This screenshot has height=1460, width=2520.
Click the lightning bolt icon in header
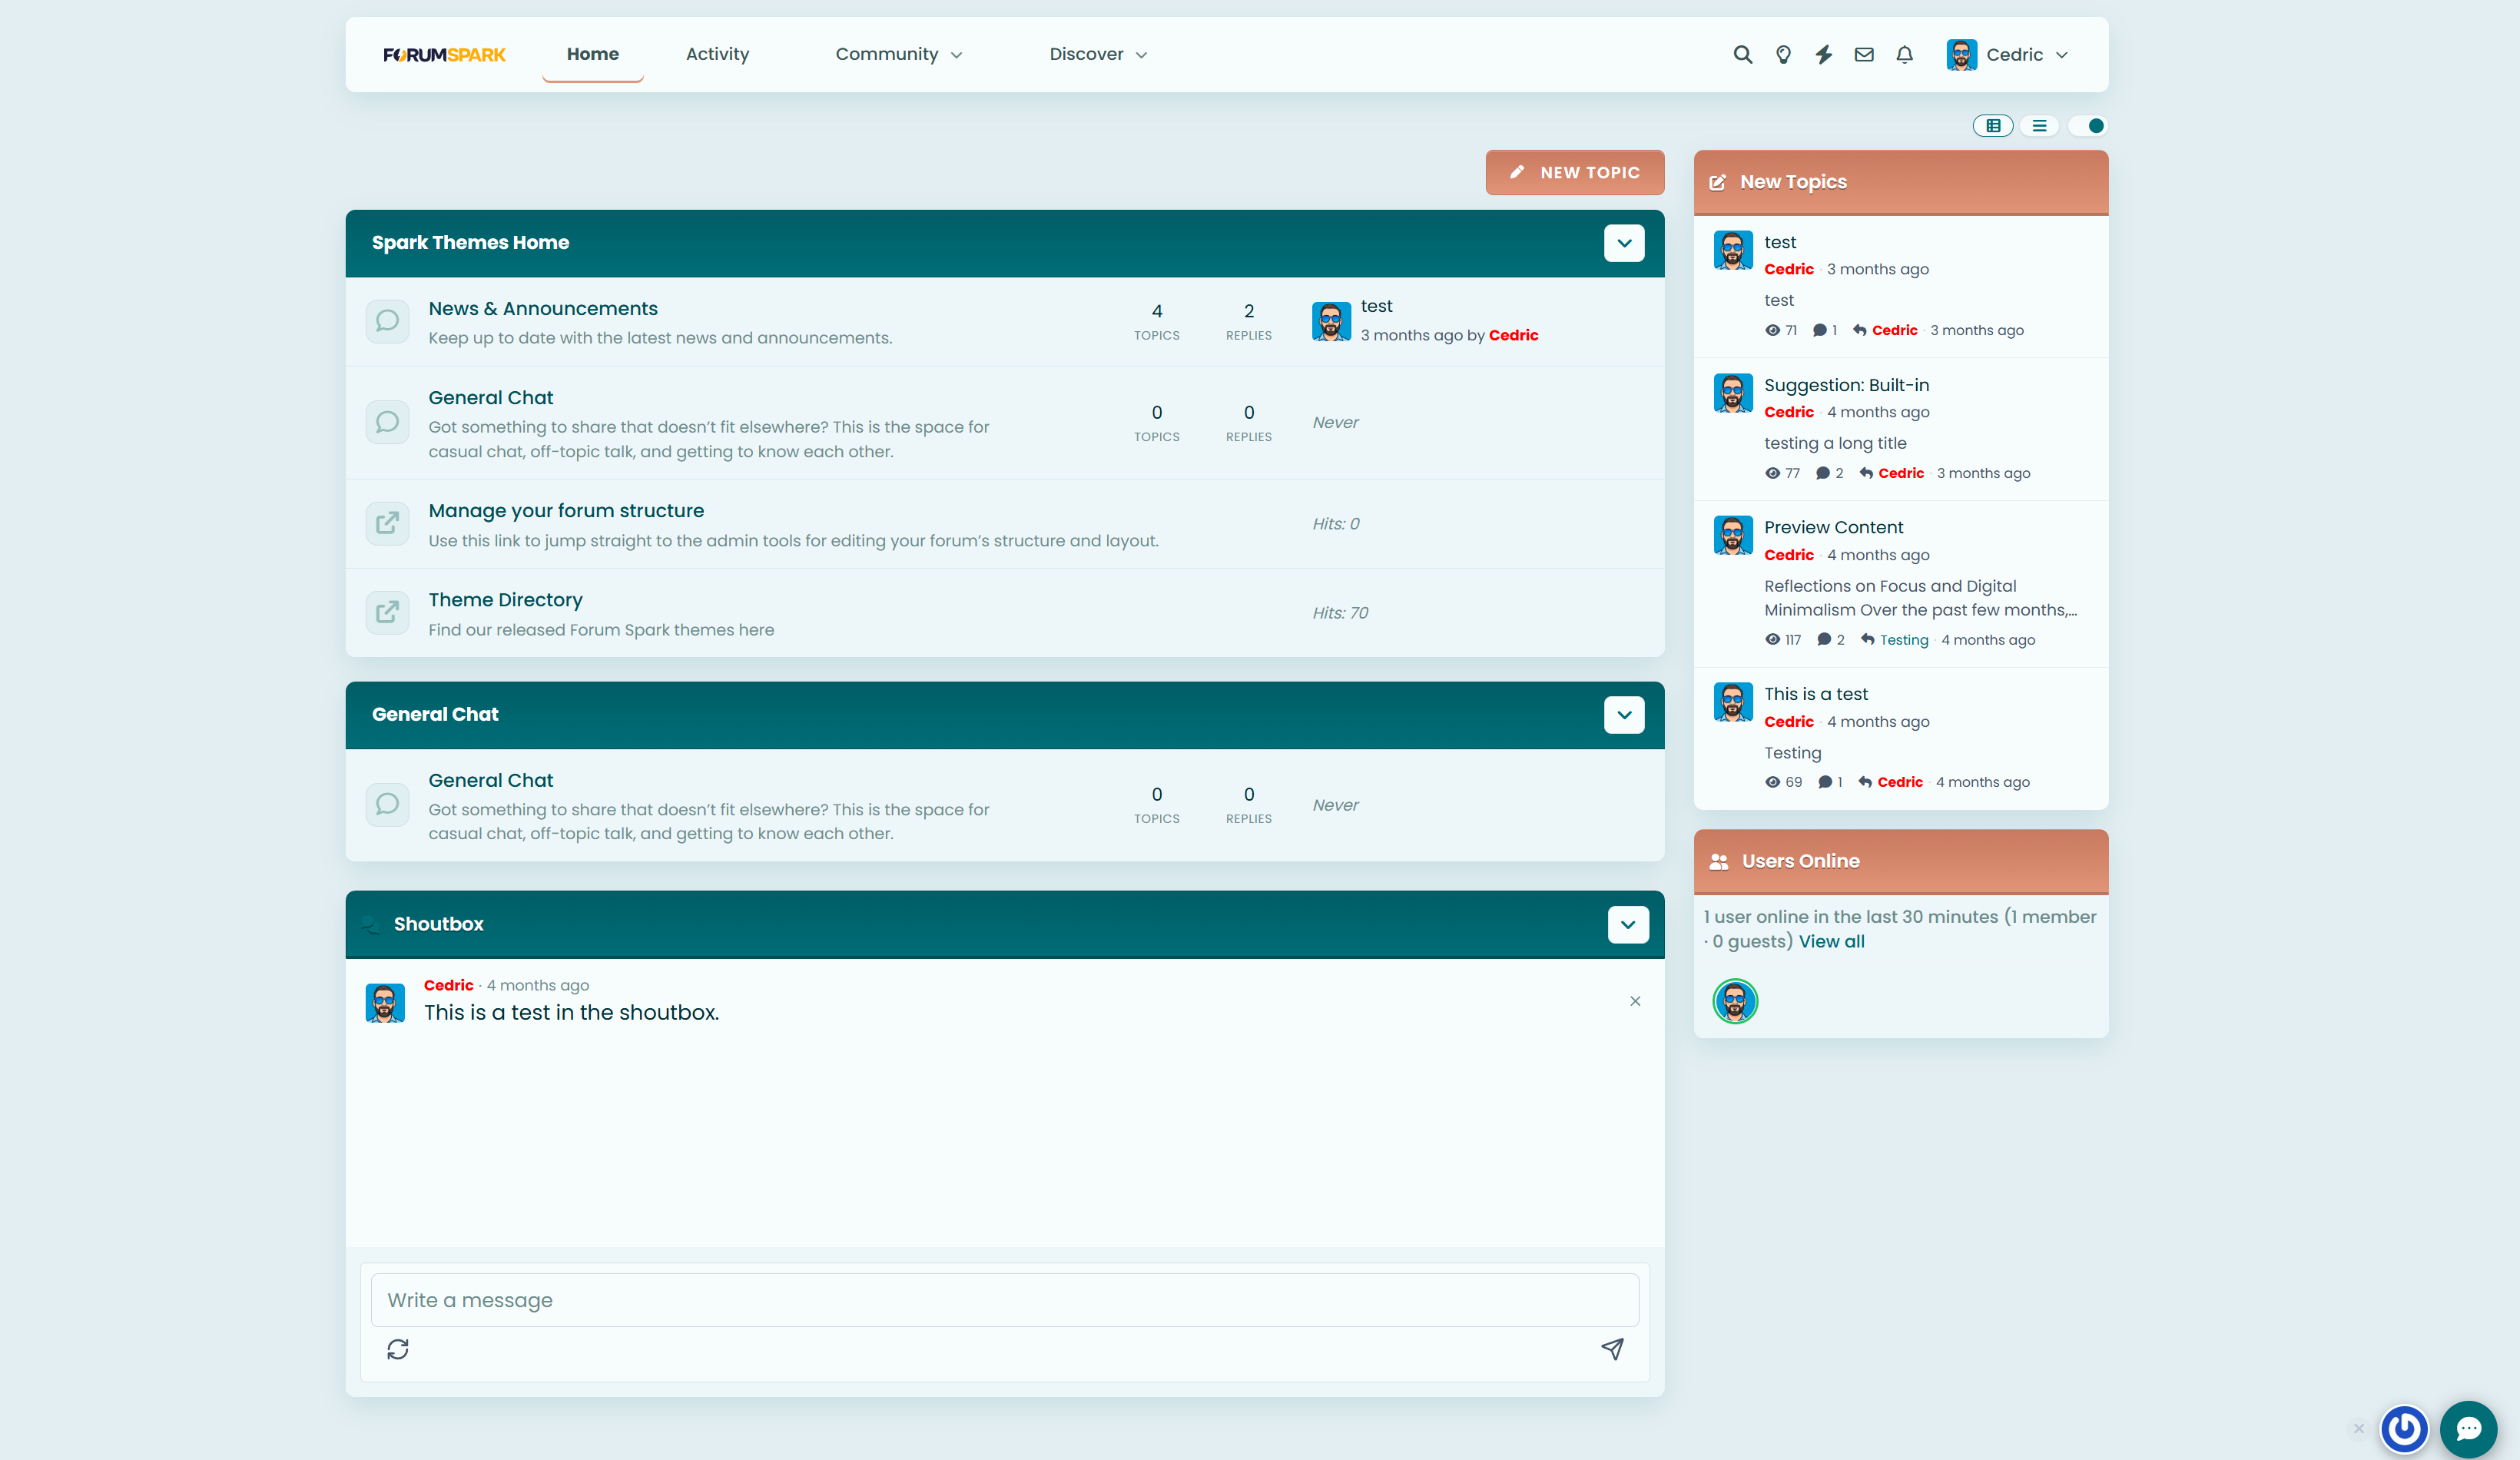[1824, 55]
